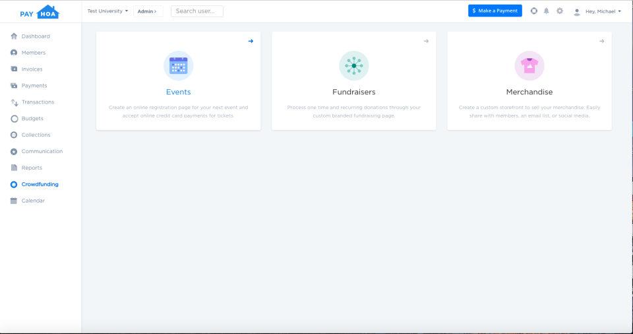Click the Crowdfunding sidebar icon

click(x=14, y=184)
